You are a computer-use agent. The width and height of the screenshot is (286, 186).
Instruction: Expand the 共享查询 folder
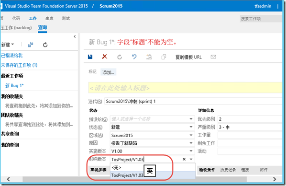(x=10, y=134)
